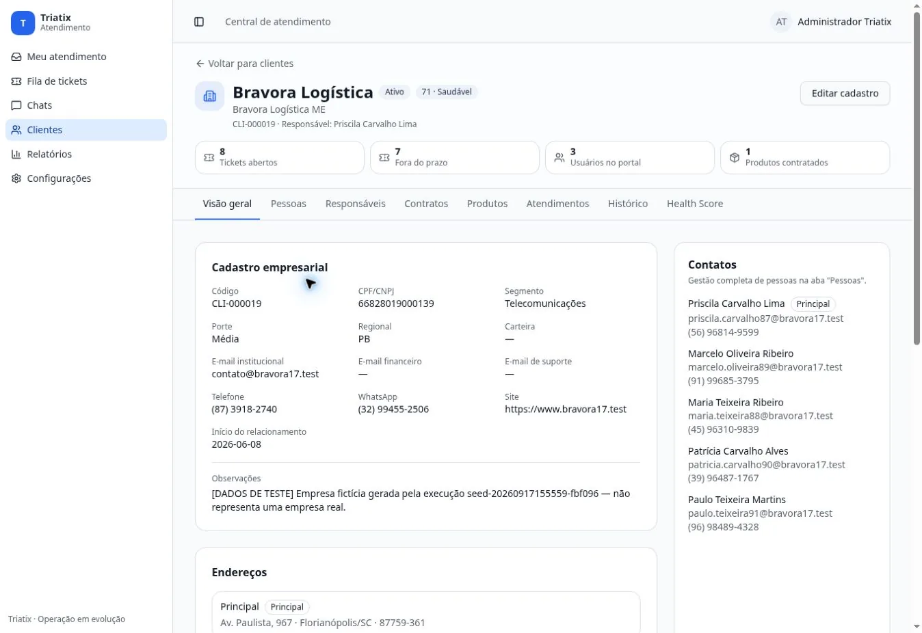Click the Principal badge in Endereços
This screenshot has width=922, height=633.
[x=287, y=607]
